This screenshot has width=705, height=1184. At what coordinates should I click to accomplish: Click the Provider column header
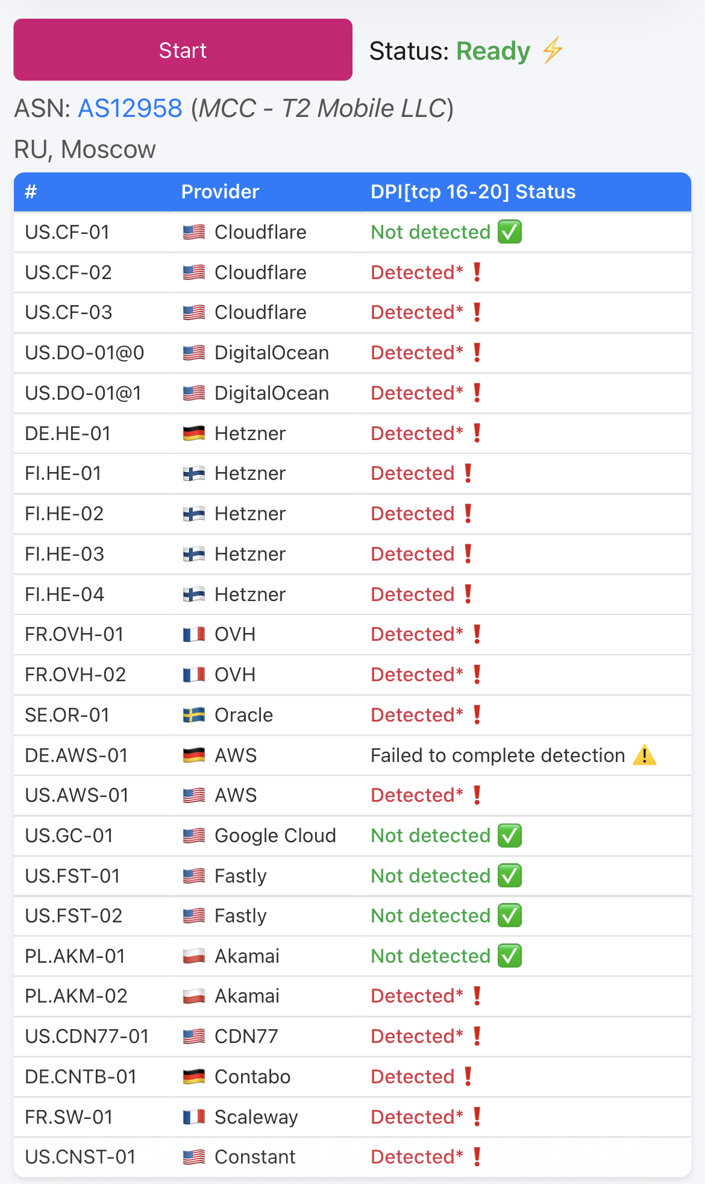coord(220,192)
